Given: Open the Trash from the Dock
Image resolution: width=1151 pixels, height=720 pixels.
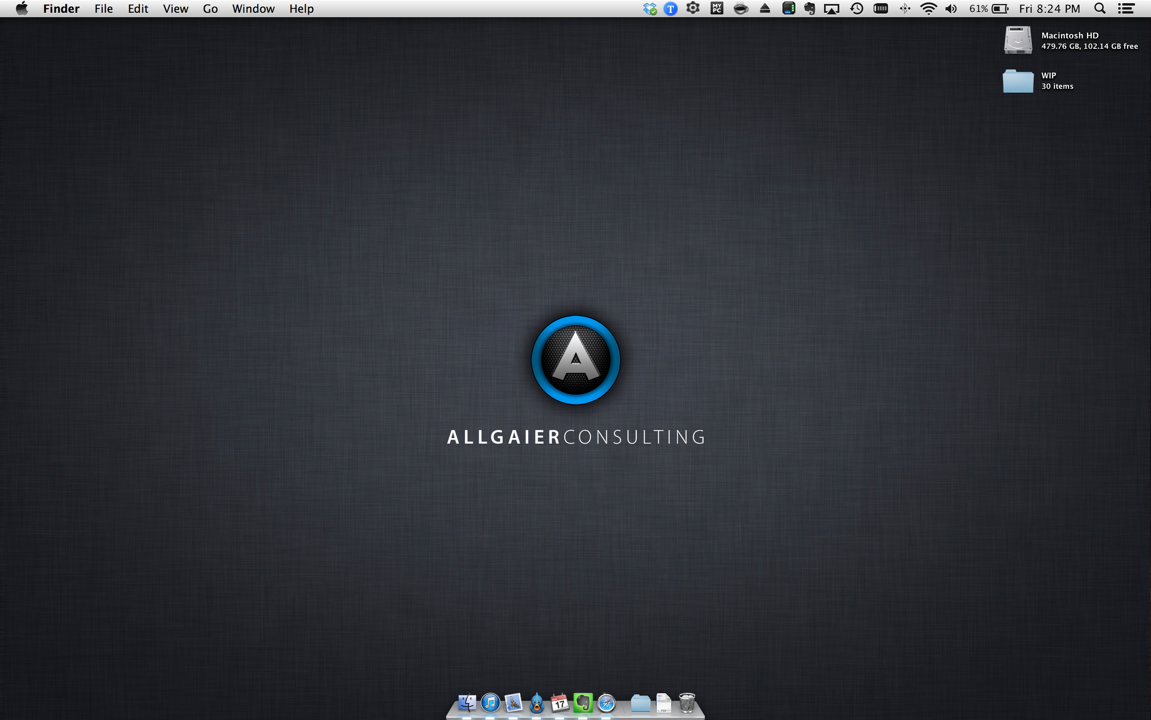Looking at the screenshot, I should coord(686,702).
